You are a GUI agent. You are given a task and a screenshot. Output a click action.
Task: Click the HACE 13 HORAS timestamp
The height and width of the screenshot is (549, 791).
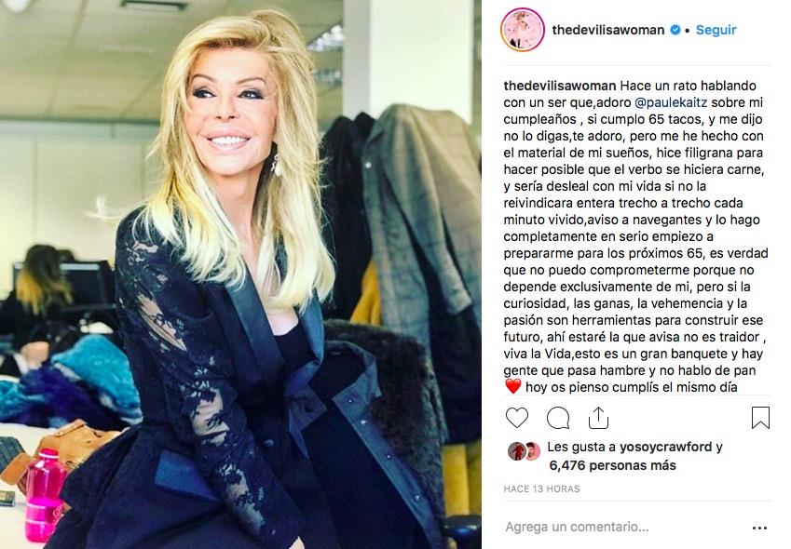pyautogui.click(x=541, y=489)
